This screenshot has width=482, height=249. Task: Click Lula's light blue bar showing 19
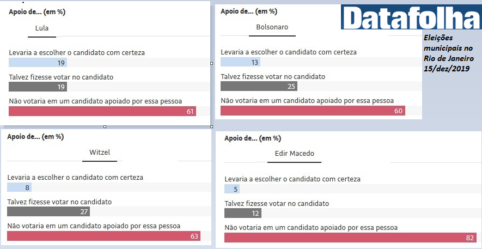(x=38, y=63)
